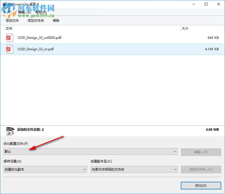Click 移除 to remove selected file
Image resolution: width=225 pixels, height=194 pixels.
56,20
